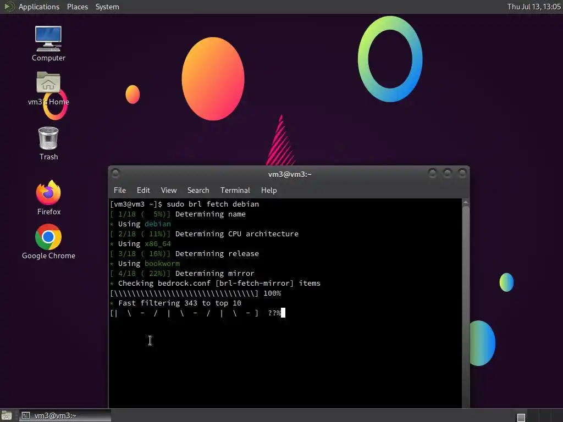The width and height of the screenshot is (563, 422).
Task: Open the terminal Search menu
Action: click(x=198, y=190)
